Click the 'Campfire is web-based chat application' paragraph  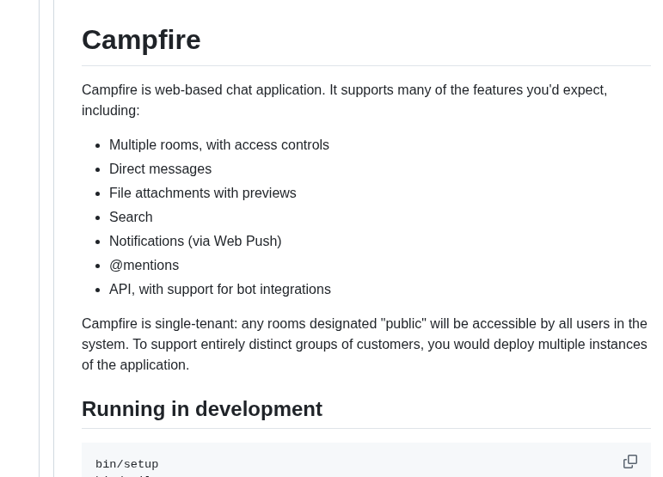(345, 101)
